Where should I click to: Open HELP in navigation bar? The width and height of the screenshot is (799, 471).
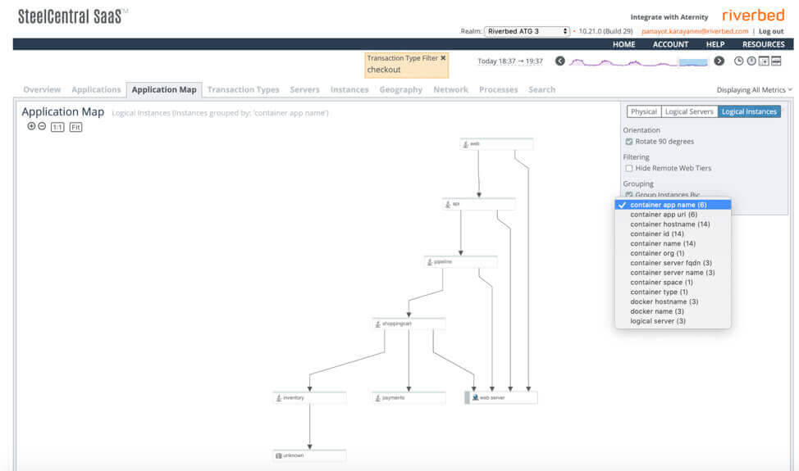click(x=715, y=44)
